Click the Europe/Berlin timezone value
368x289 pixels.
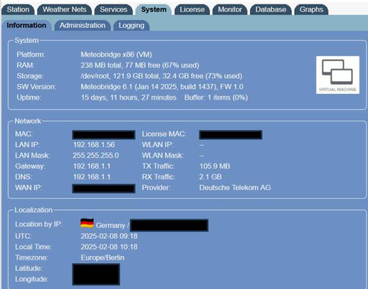(x=102, y=258)
